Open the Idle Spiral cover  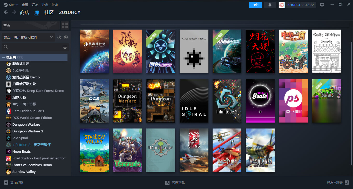pos(194,101)
